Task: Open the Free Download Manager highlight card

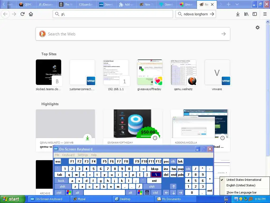Action: [200, 130]
